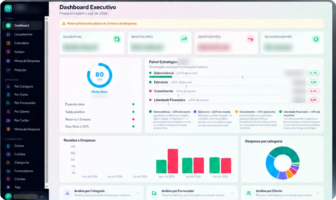Open the Clientes sidebar icon
This screenshot has height=200, width=336.
(x=8, y=179)
